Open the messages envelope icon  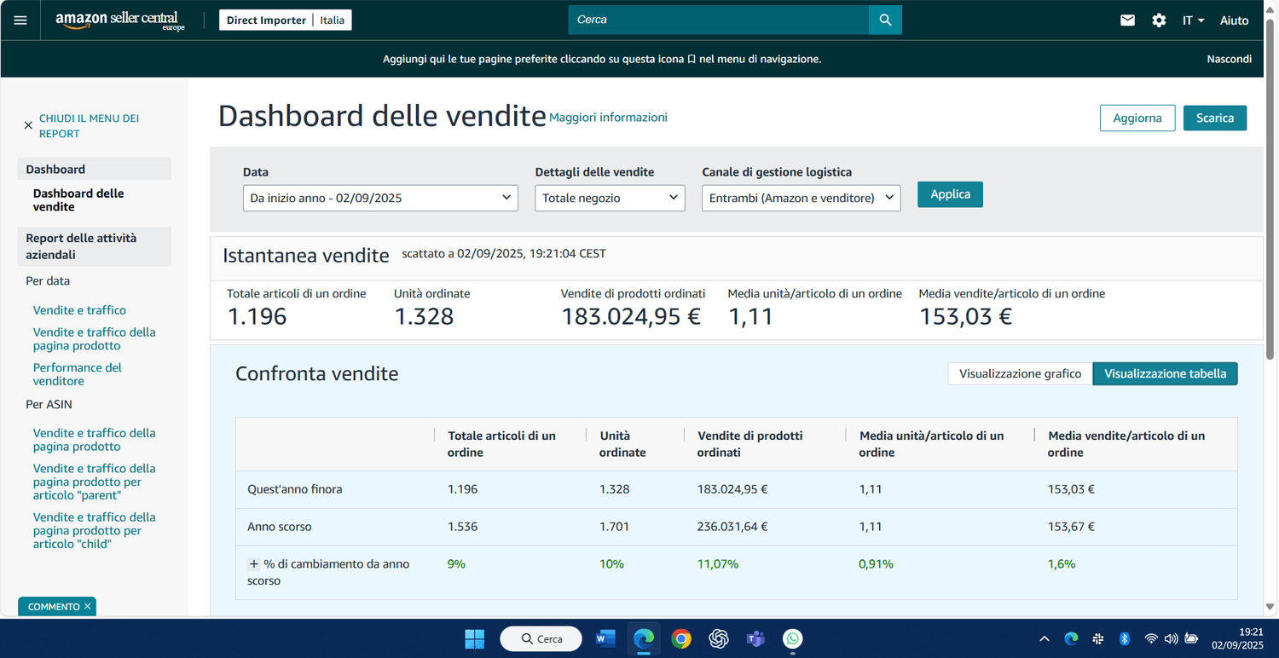point(1127,20)
